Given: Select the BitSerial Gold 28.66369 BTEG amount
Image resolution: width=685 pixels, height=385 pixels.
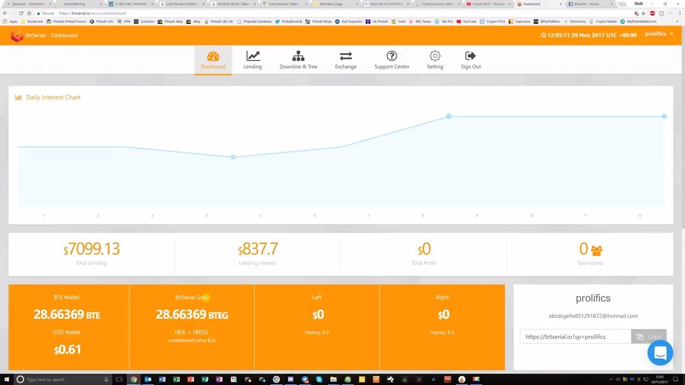Looking at the screenshot, I should [x=192, y=314].
